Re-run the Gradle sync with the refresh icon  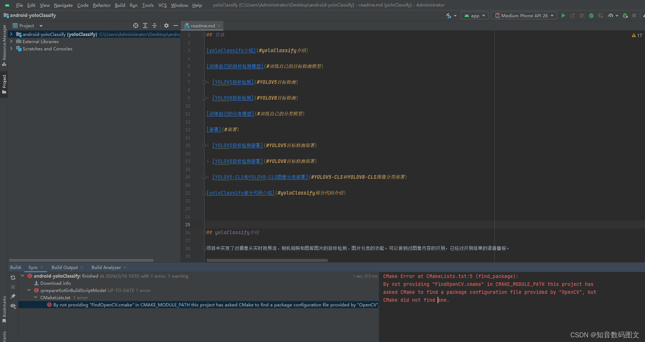pos(13,278)
